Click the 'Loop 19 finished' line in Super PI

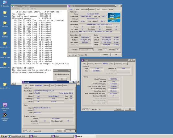pos(33,61)
